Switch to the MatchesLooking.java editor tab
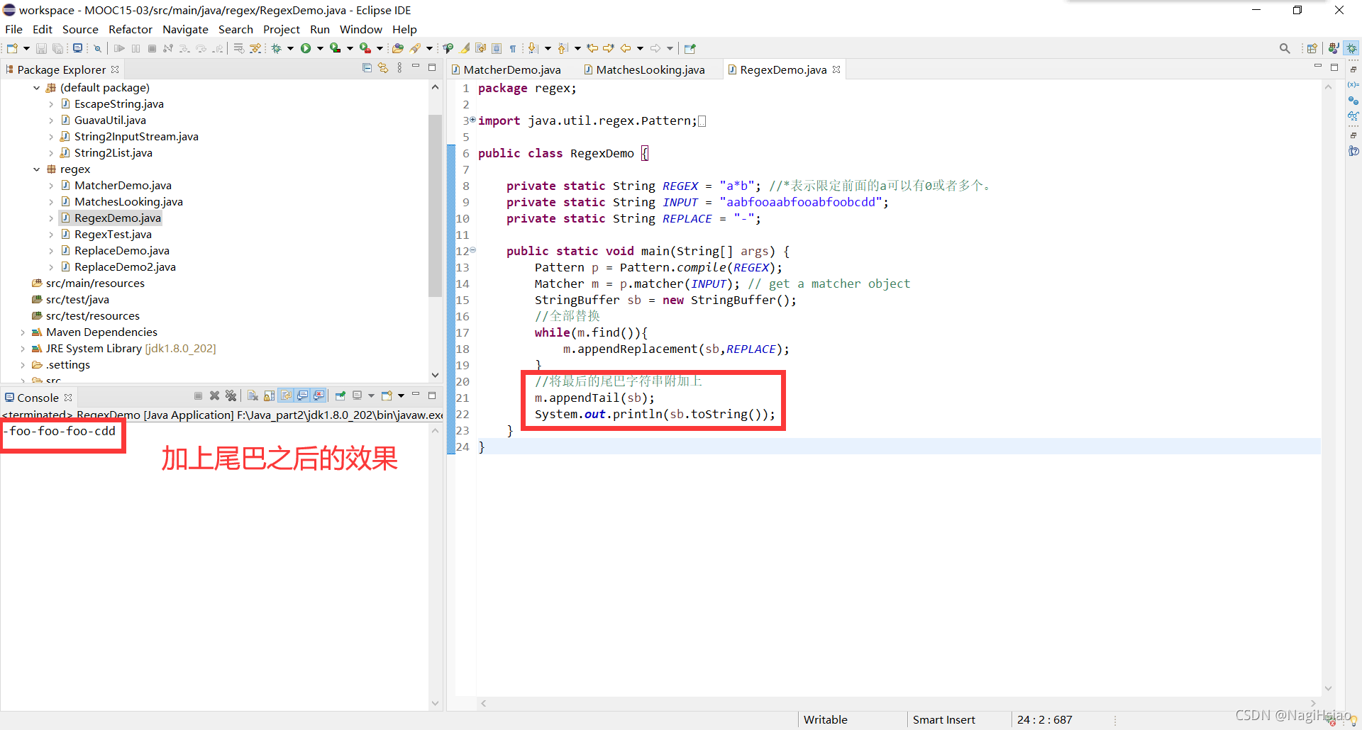 (643, 69)
